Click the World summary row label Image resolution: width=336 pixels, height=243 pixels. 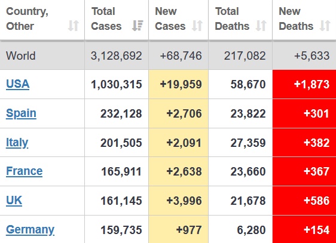point(20,56)
